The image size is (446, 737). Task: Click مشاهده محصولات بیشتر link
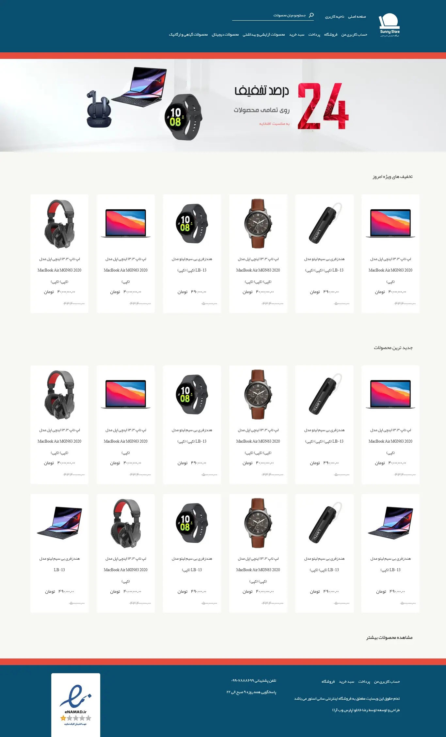click(x=389, y=638)
